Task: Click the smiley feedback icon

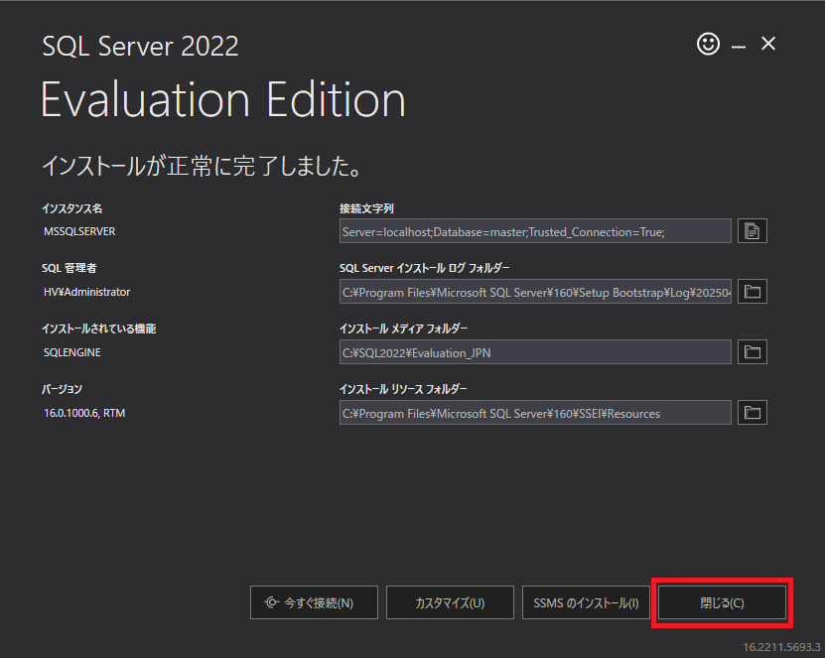Action: pyautogui.click(x=708, y=44)
